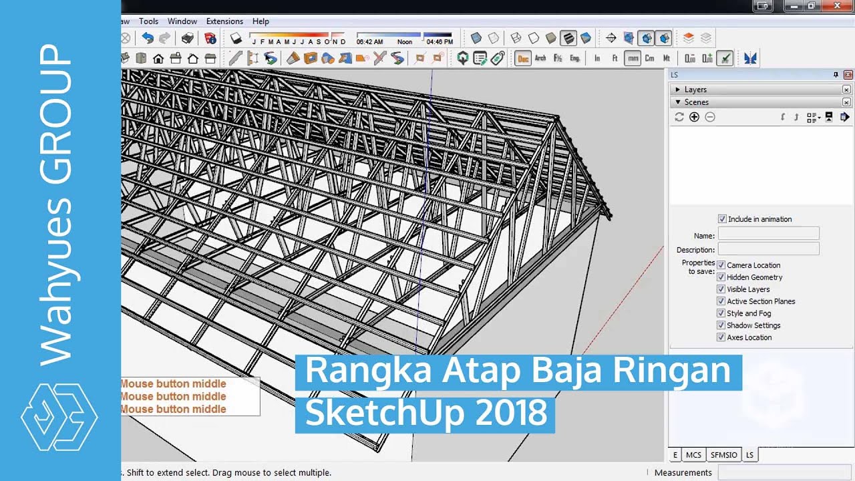Click the Print icon
This screenshot has width=855, height=481.
click(x=188, y=39)
